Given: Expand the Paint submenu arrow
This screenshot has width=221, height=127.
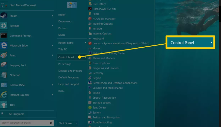Looking at the screenshot, I should 53,55.
